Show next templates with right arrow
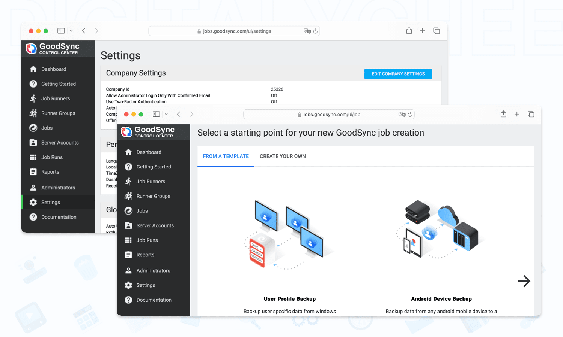Viewport: 563px width, 337px height. coord(524,281)
